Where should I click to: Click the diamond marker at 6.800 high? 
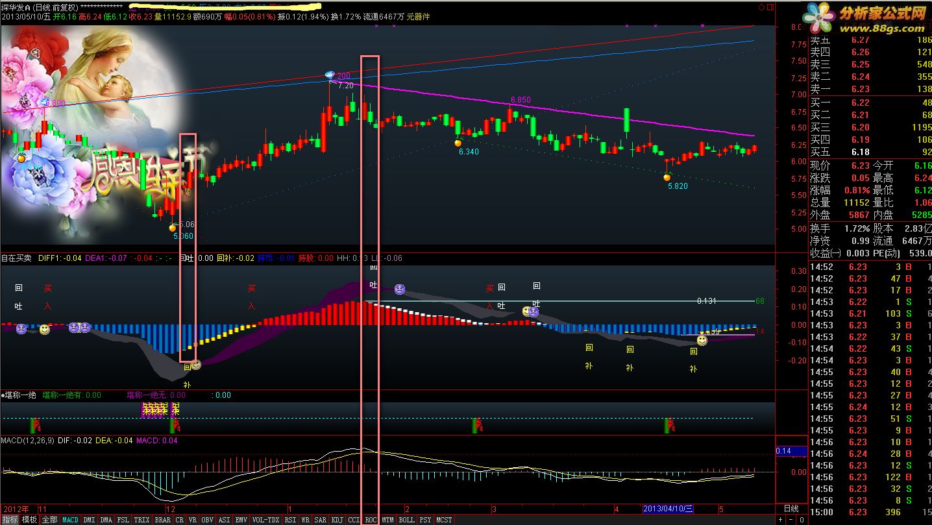[43, 102]
